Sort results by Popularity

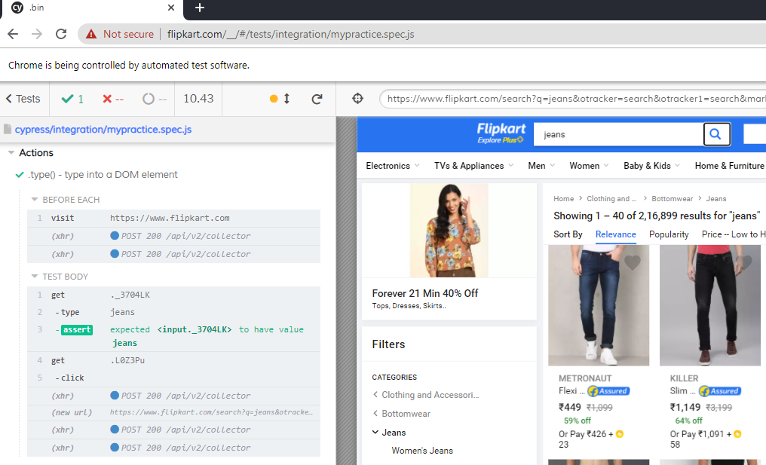669,234
